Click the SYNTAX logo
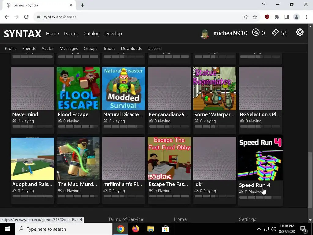Image resolution: width=313 pixels, height=235 pixels. click(x=23, y=34)
